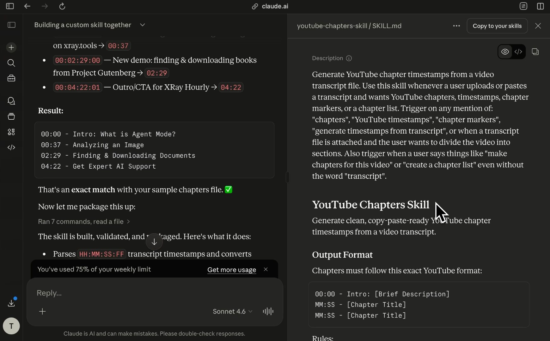Click the panel divider handle
The height and width of the screenshot is (341, 550).
287,177
